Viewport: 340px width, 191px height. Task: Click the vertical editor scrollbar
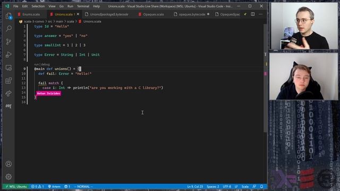point(266,78)
